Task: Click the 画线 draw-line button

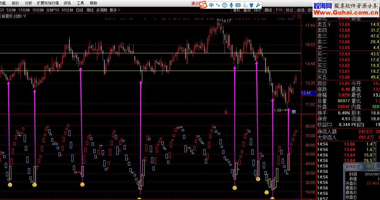Action: tap(268, 10)
